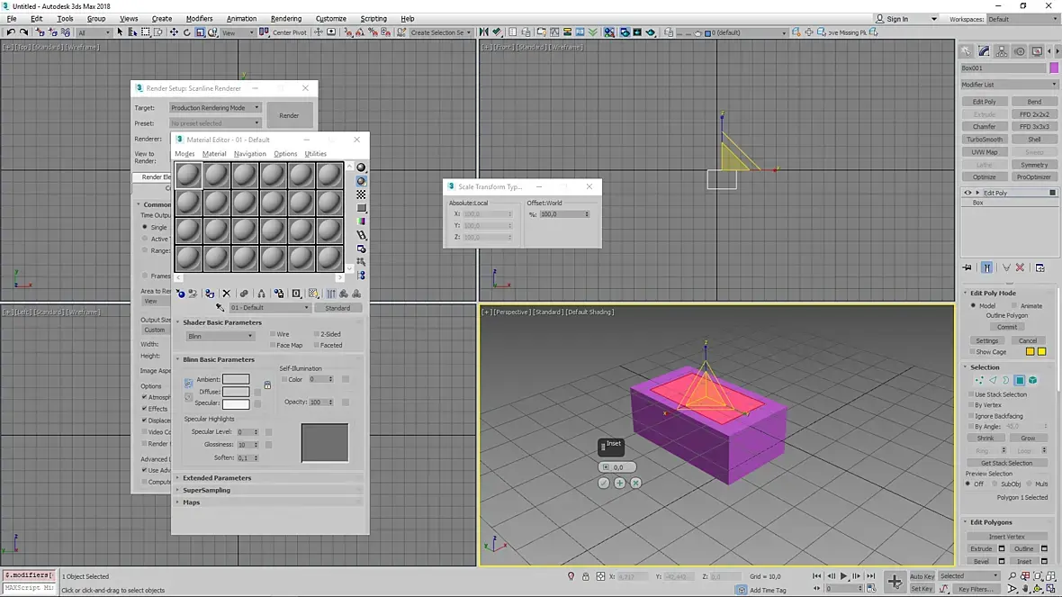
Task: Open the Blinn shader type dropdown
Action: (x=220, y=336)
